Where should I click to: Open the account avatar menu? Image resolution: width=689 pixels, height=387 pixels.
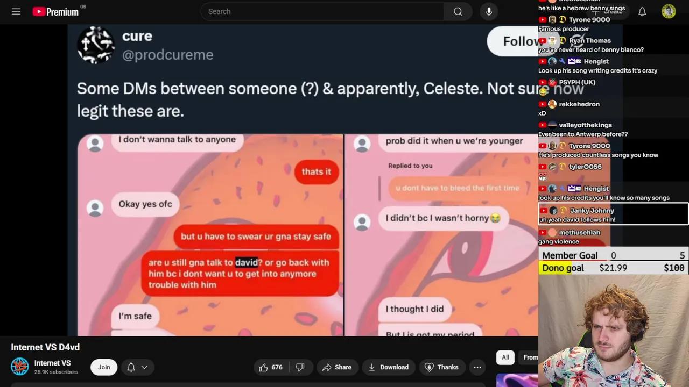669,11
